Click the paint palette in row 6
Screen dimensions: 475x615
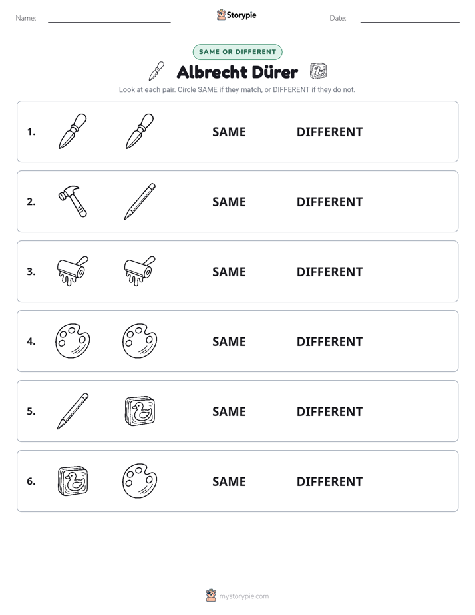point(140,481)
